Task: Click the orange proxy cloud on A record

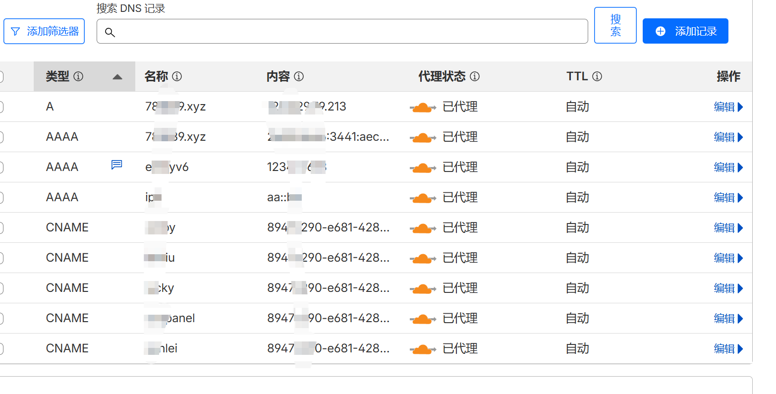Action: click(x=422, y=107)
